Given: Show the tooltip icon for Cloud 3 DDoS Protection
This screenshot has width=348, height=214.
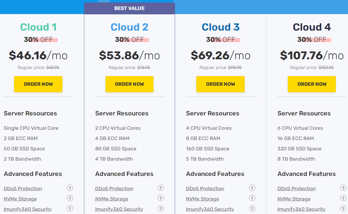Looking at the screenshot, I should pos(252,188).
